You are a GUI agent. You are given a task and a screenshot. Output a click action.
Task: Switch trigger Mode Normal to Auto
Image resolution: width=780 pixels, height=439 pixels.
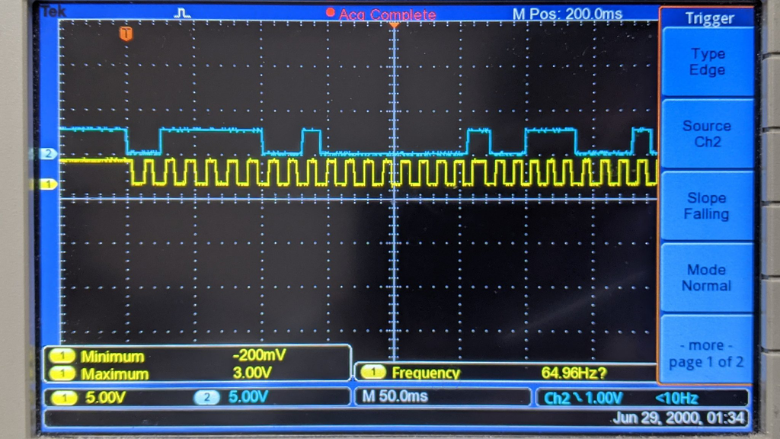click(707, 277)
